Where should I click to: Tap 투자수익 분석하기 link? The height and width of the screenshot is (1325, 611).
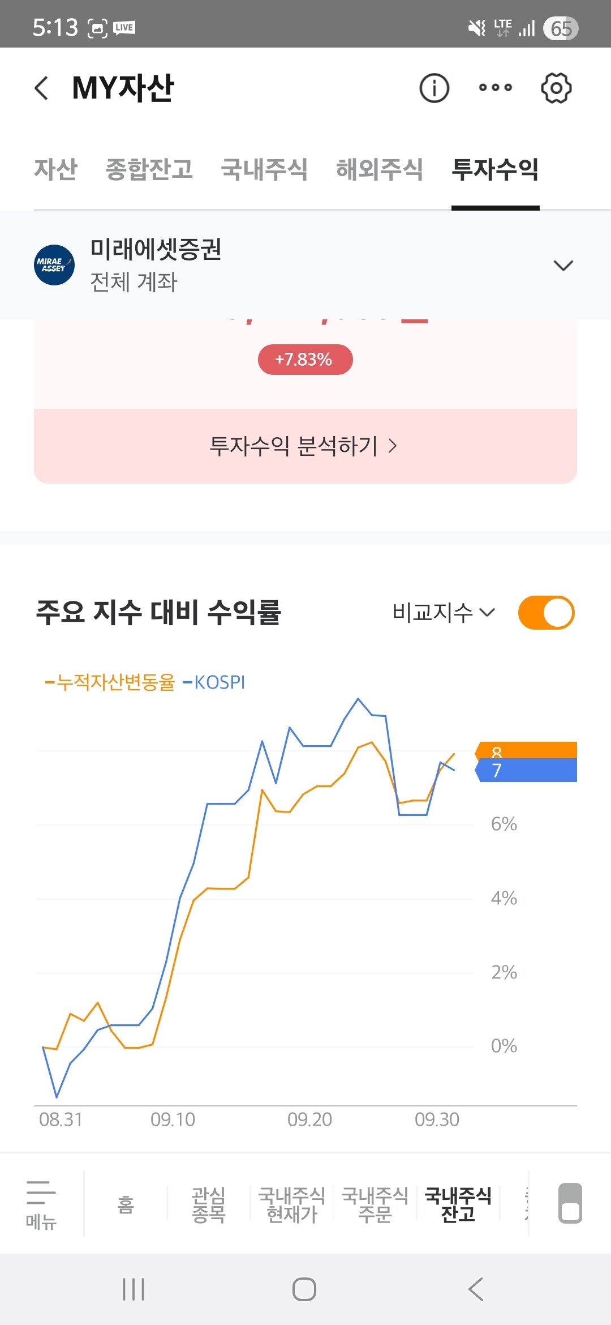coord(304,446)
